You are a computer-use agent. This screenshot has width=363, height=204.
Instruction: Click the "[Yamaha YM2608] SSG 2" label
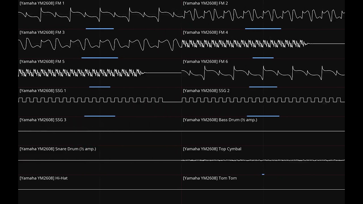click(x=206, y=91)
